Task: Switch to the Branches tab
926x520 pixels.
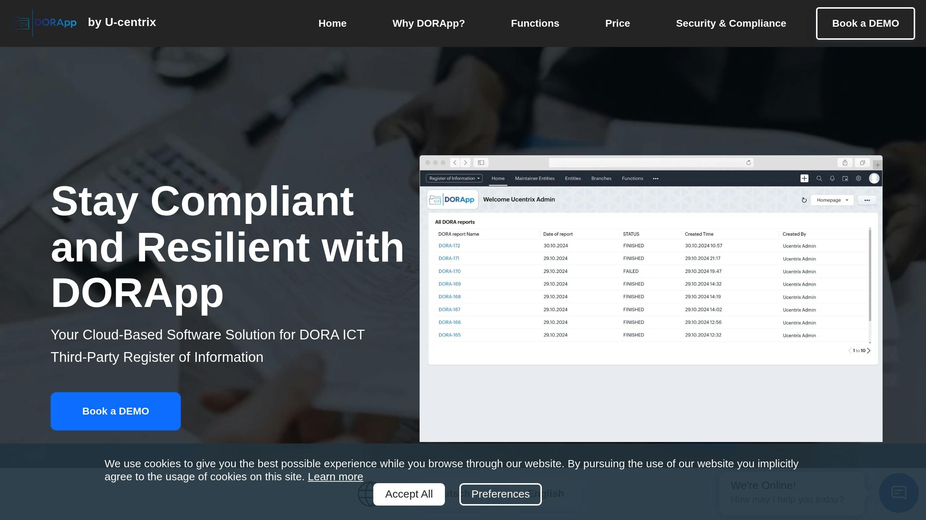Action: [601, 178]
